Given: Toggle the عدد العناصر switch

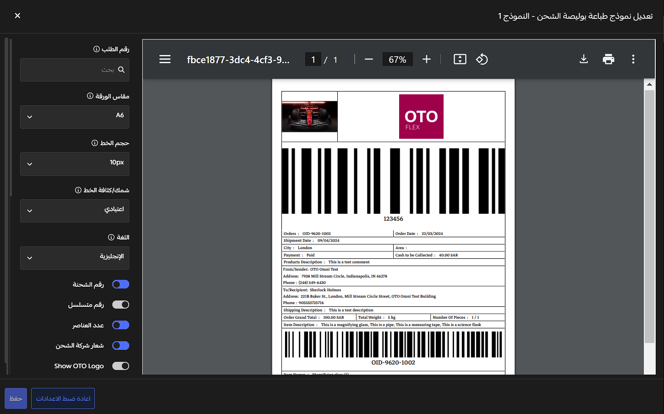Looking at the screenshot, I should (x=121, y=325).
